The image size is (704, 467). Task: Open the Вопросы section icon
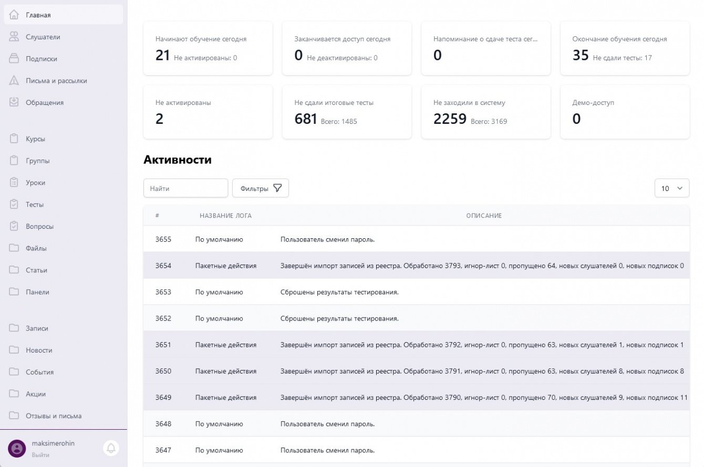point(15,226)
